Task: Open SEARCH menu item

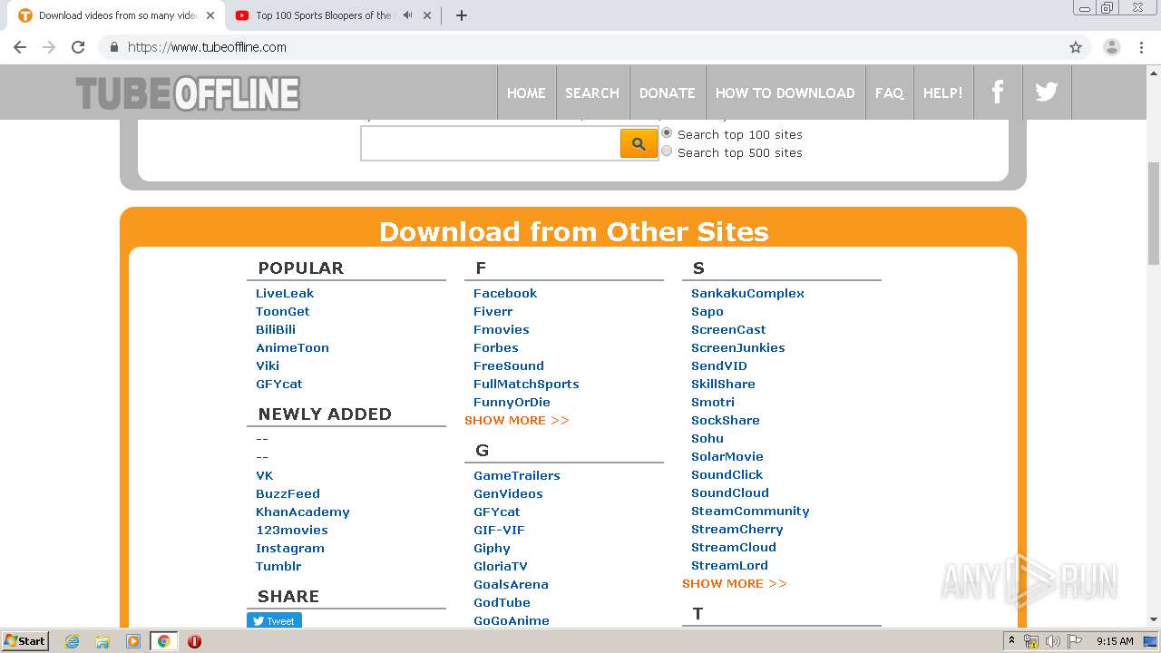Action: (x=592, y=93)
